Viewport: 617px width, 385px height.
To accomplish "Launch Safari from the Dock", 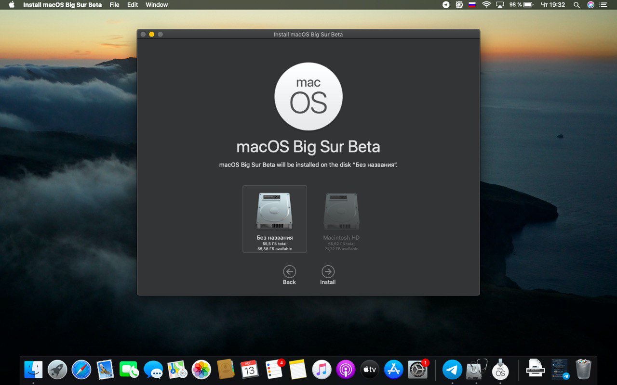I will [81, 370].
